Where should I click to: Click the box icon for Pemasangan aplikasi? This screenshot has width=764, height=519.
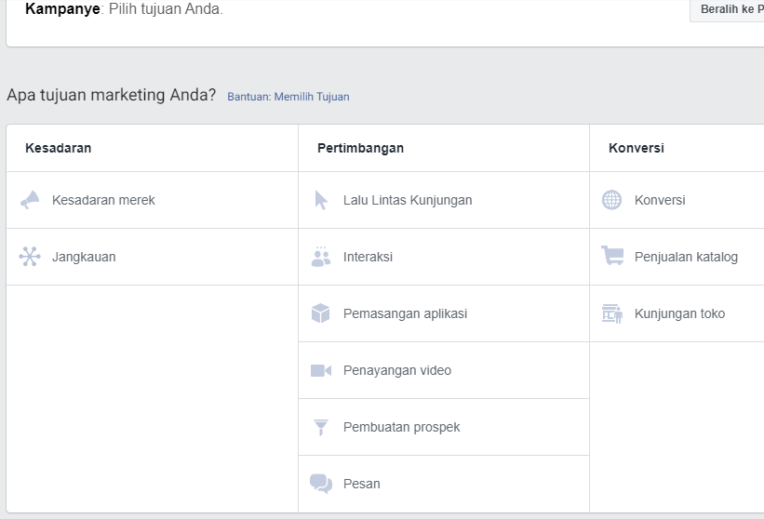coord(321,313)
